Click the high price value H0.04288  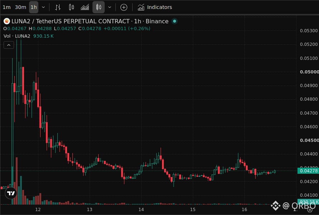tap(40, 29)
